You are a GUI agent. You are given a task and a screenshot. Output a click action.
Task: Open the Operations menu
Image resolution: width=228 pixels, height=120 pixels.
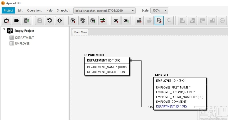[34, 10]
